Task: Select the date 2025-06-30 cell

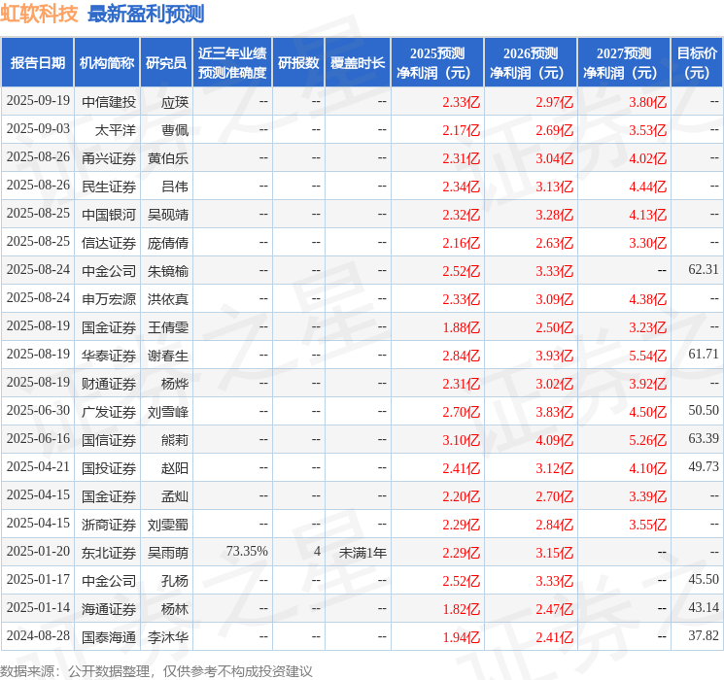Action: (38, 410)
